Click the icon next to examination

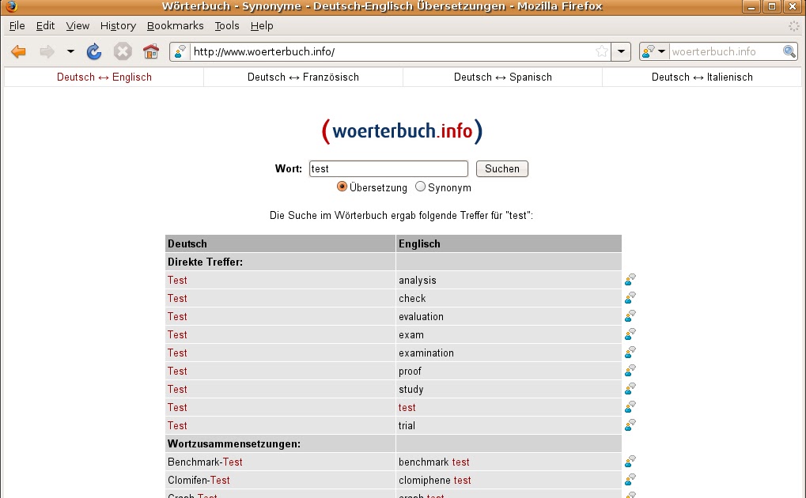tap(630, 352)
